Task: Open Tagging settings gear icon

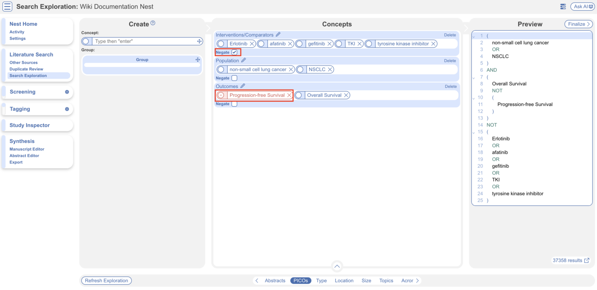Action: [66, 109]
